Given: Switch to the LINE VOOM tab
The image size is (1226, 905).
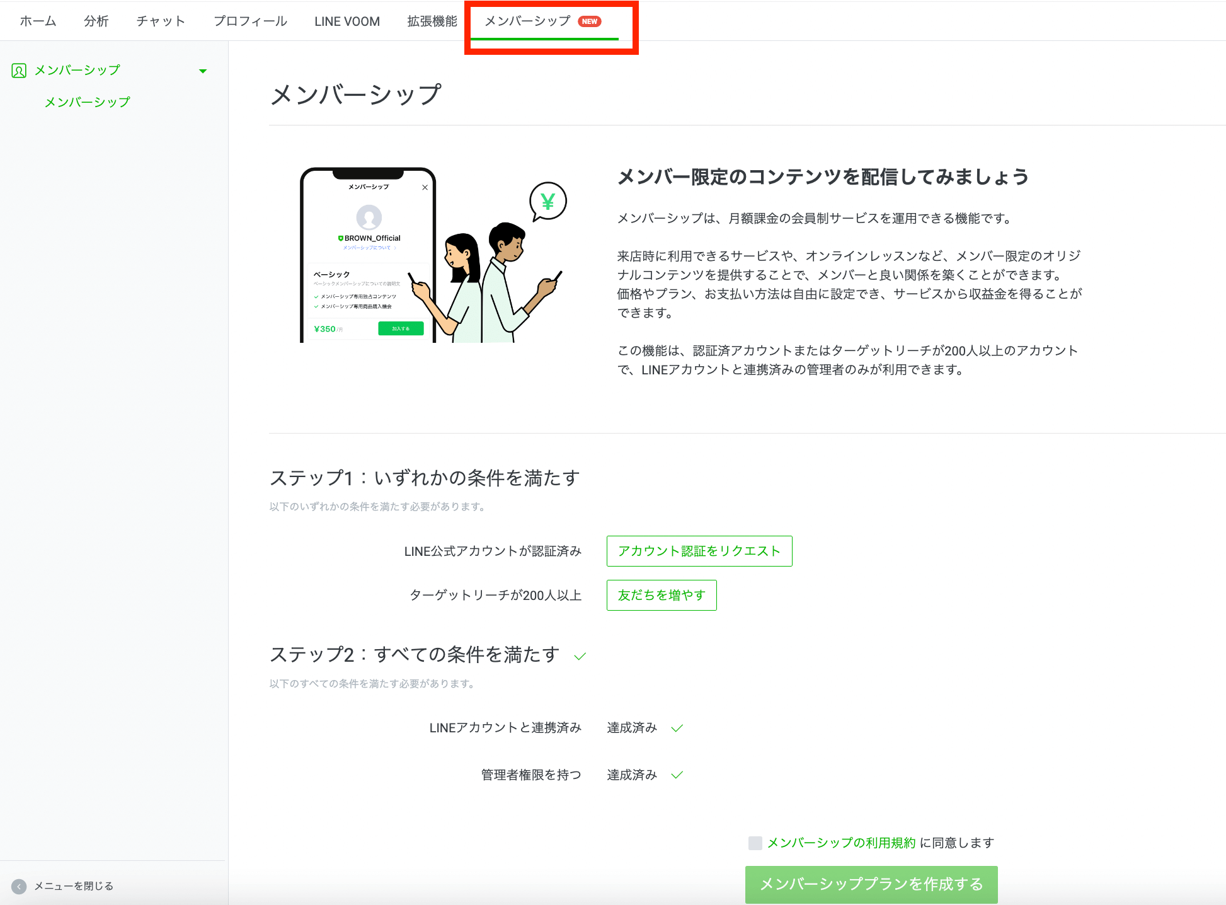Looking at the screenshot, I should point(347,21).
